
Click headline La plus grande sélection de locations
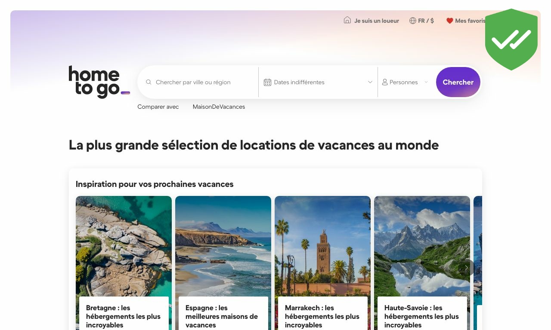254,145
